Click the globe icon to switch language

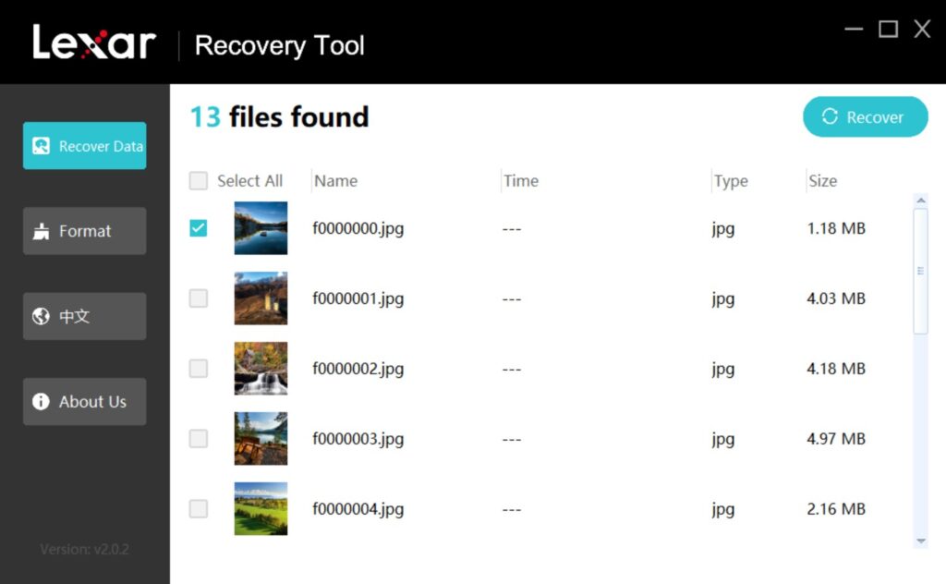pos(39,315)
